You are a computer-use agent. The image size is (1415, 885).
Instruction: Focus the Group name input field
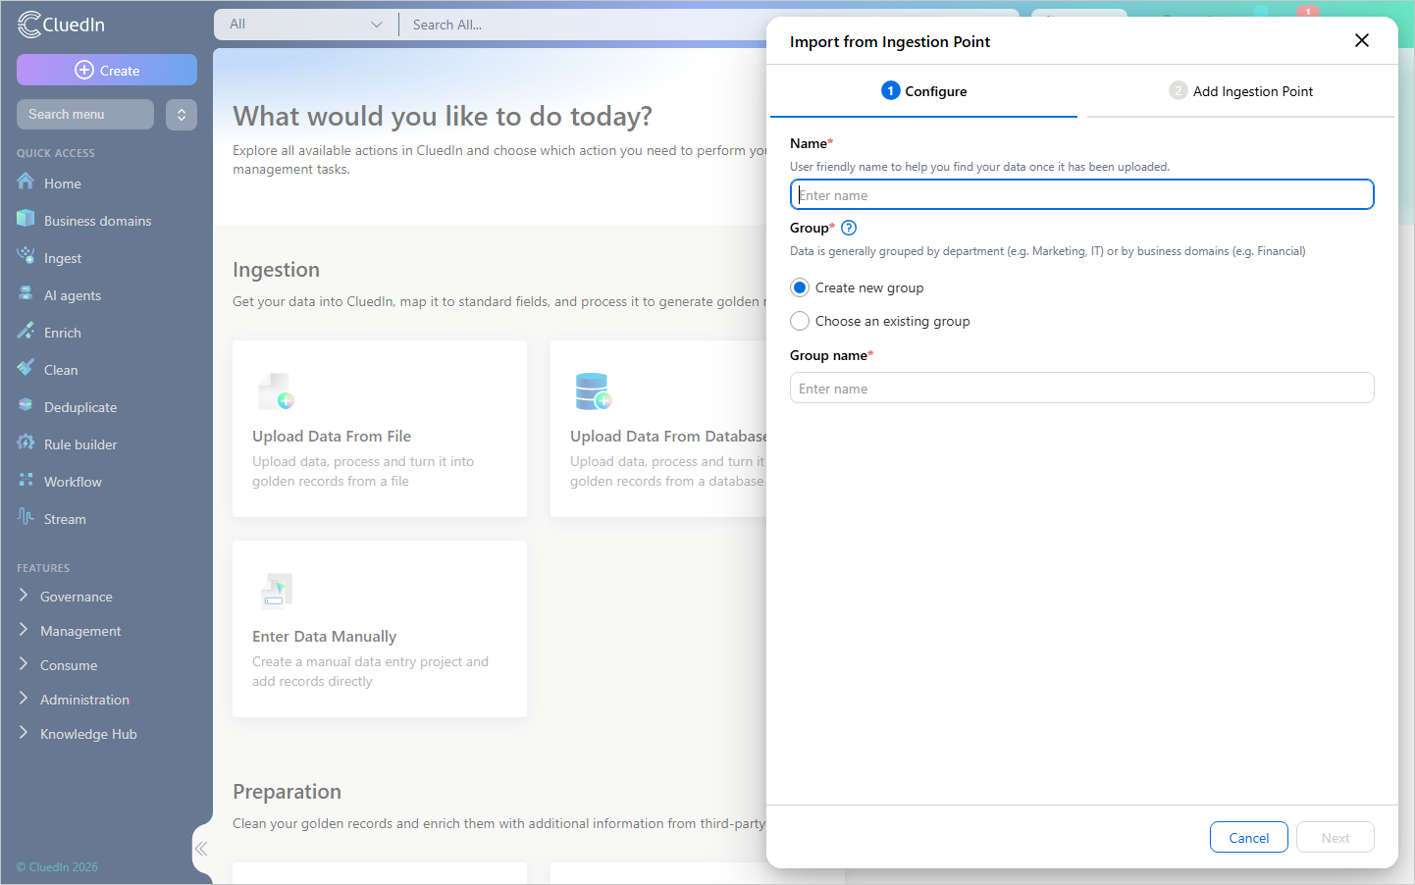(x=1081, y=389)
